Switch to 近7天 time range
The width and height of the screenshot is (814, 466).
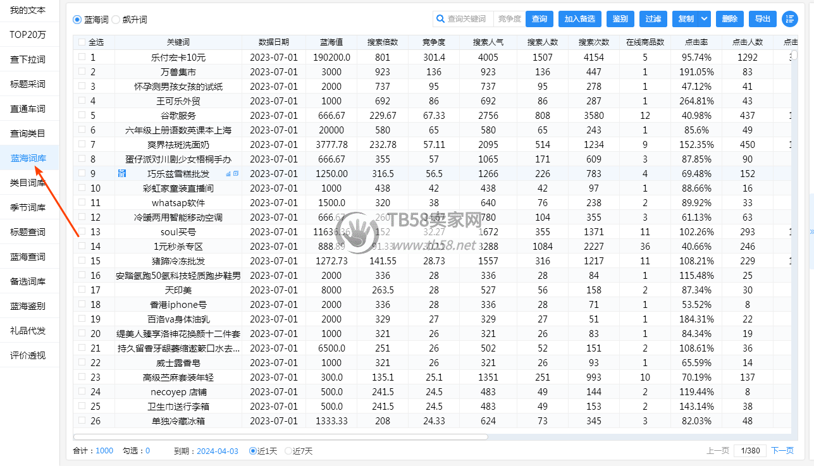[288, 451]
